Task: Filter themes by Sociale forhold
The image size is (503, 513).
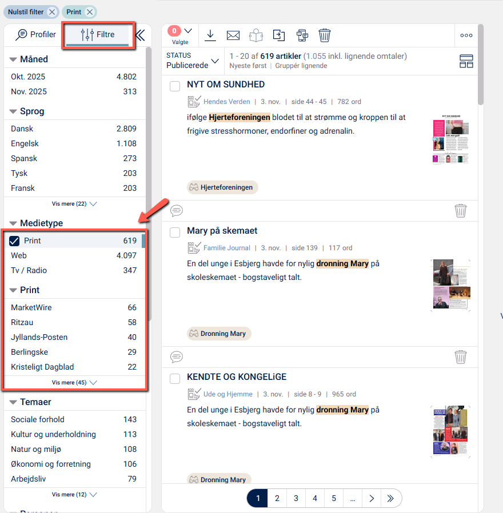Action: tap(74, 419)
